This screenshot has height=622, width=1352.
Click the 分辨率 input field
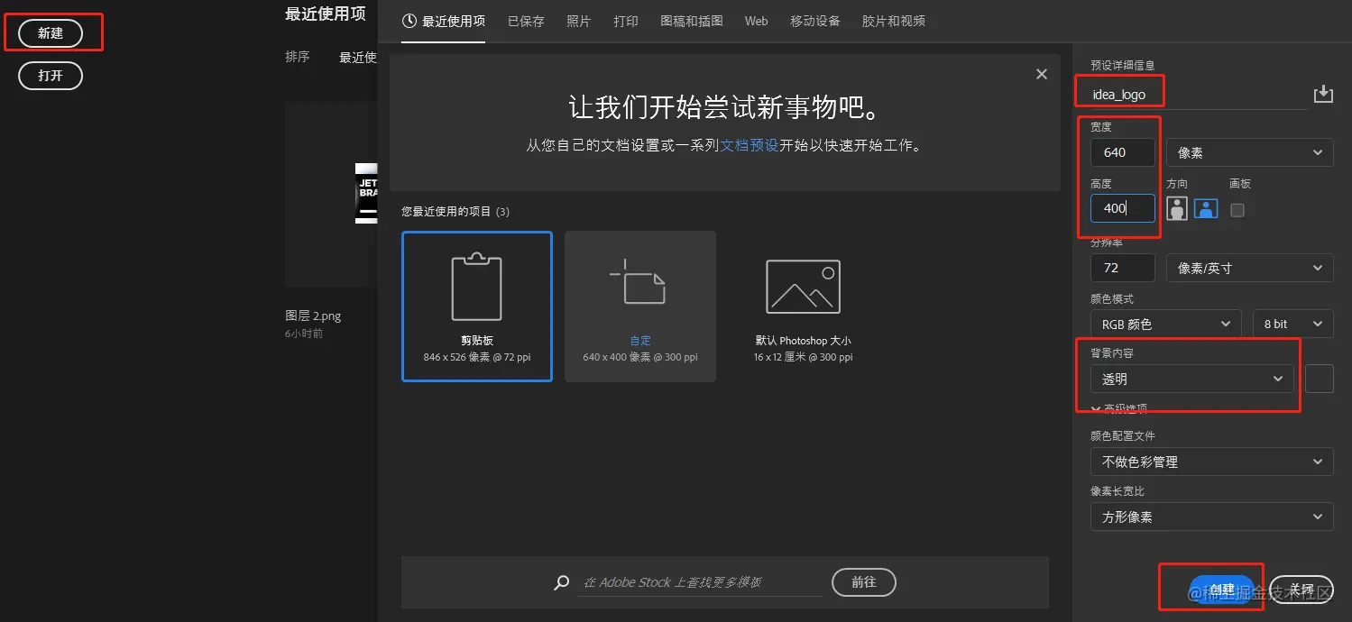(x=1123, y=268)
